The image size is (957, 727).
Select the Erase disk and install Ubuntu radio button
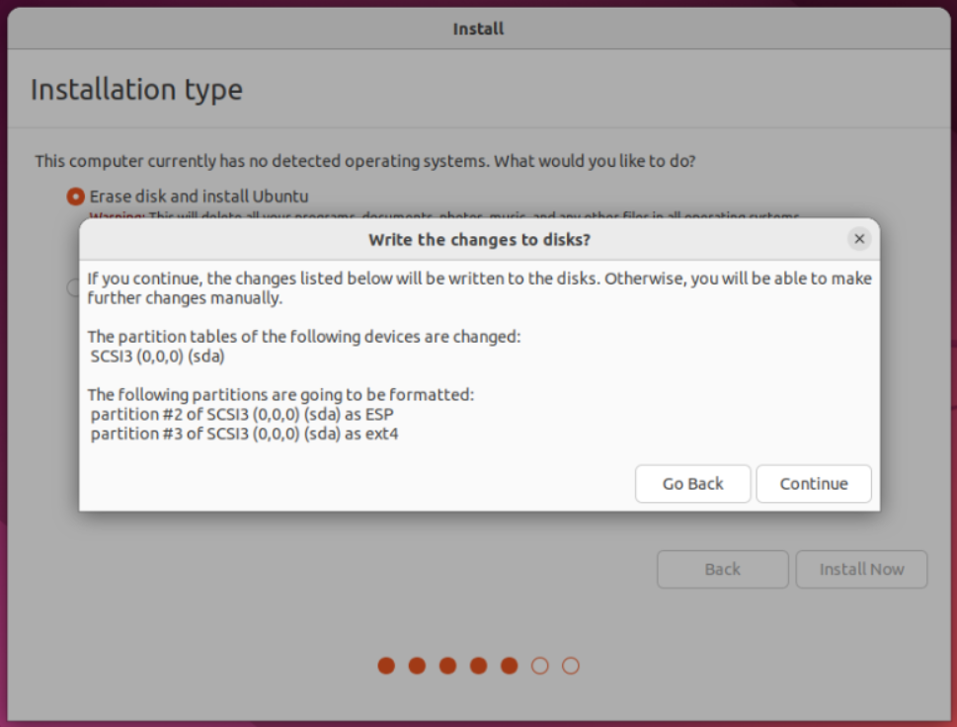(75, 197)
